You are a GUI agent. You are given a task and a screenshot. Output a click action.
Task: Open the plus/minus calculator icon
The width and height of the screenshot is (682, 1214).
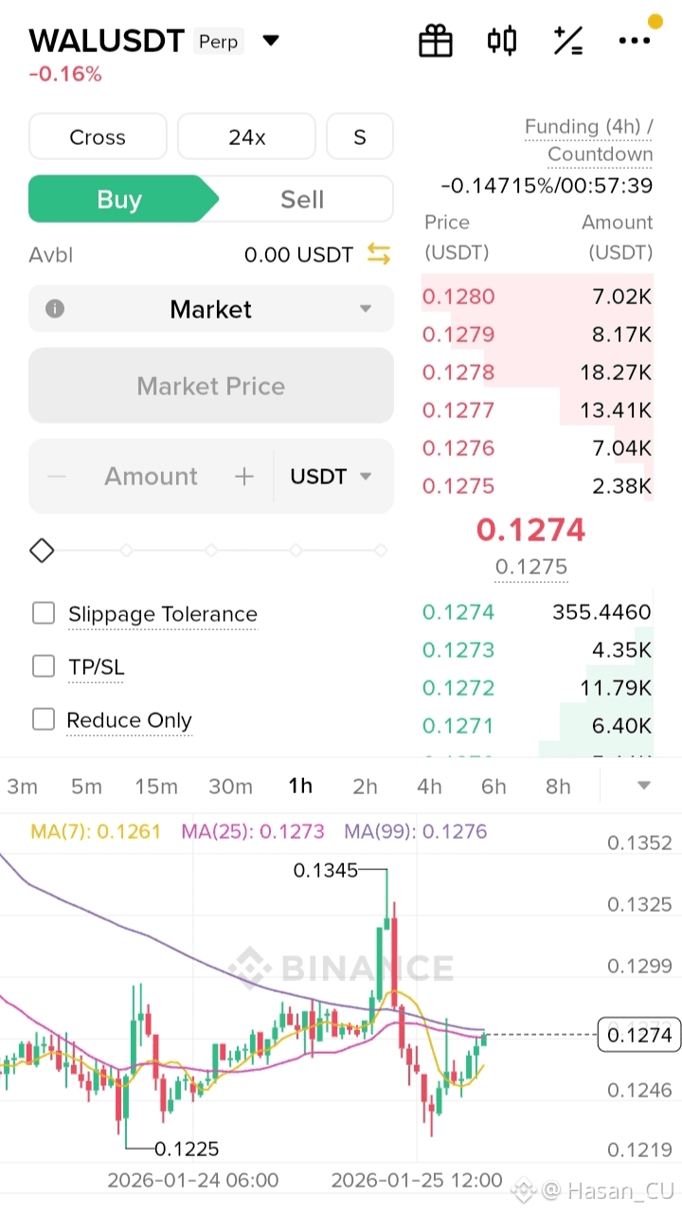[x=568, y=41]
